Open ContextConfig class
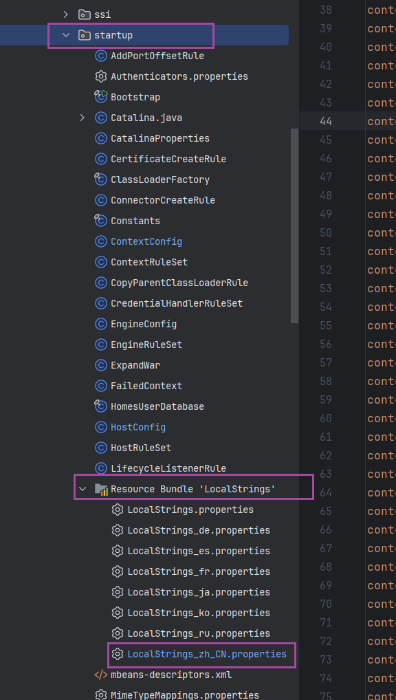This screenshot has height=700, width=396. [x=146, y=241]
